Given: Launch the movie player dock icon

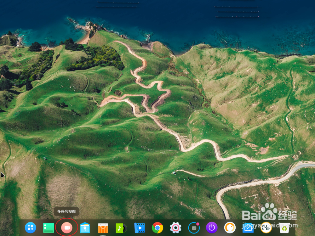Looking at the screenshot, I should point(139,228).
